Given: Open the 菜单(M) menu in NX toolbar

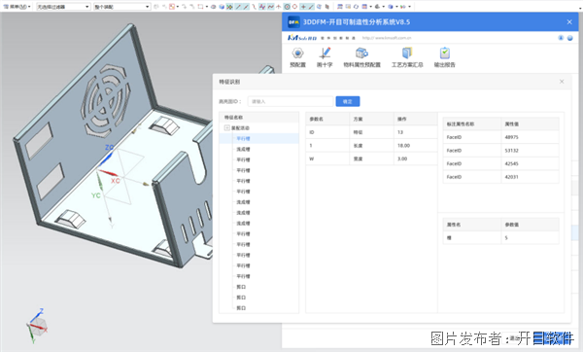Looking at the screenshot, I should [17, 7].
